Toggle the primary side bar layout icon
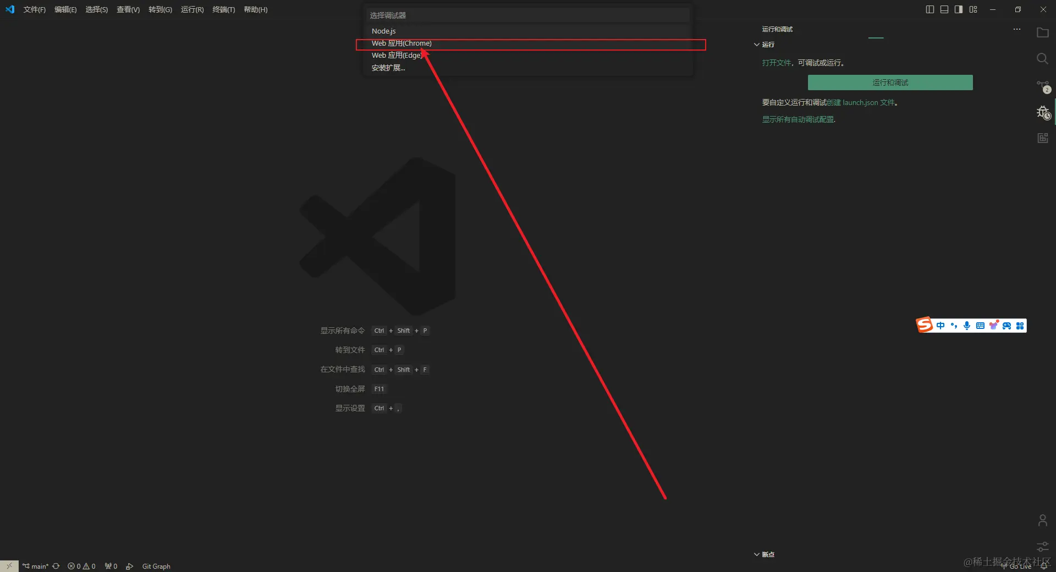1056x572 pixels. 930,9
